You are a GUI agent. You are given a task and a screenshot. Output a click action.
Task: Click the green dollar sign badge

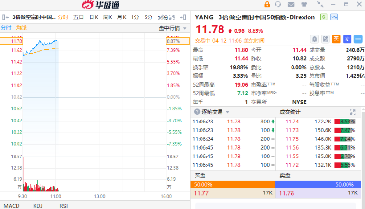click(324, 17)
